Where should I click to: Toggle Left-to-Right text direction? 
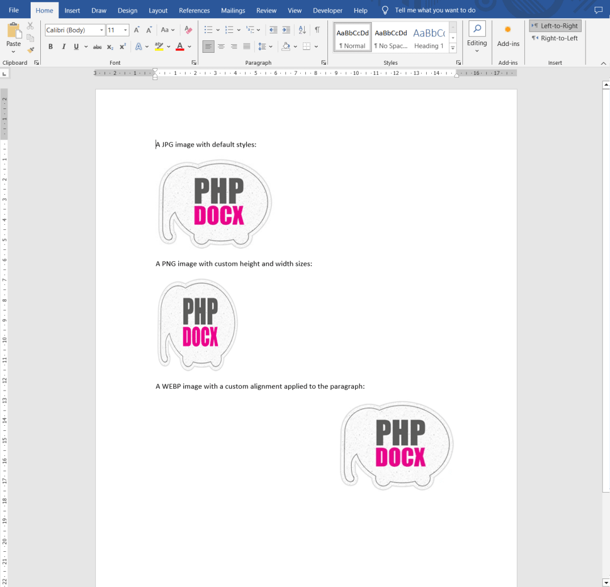(x=555, y=26)
